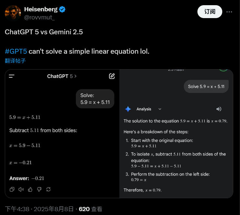Screen dimensions: 240x215
Task: Read the ChatGPT answer aloud
Action: coord(21,189)
